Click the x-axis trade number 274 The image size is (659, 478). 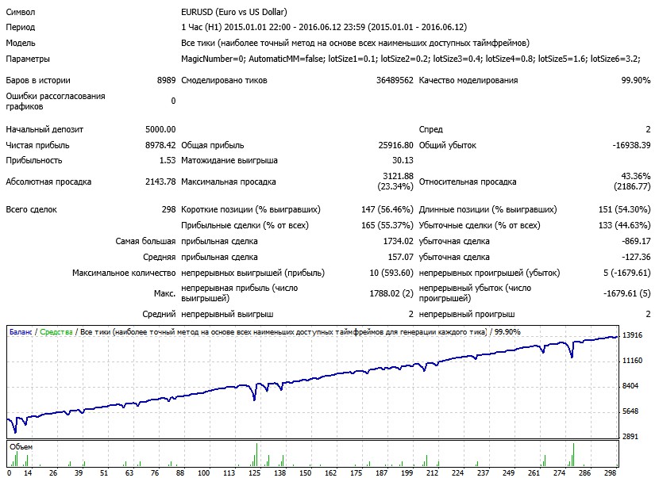click(560, 473)
